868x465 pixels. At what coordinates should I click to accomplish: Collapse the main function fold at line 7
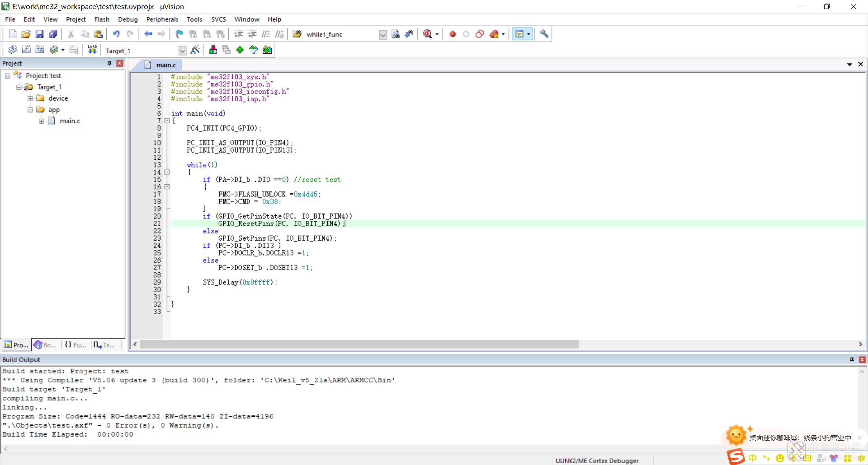pos(167,121)
